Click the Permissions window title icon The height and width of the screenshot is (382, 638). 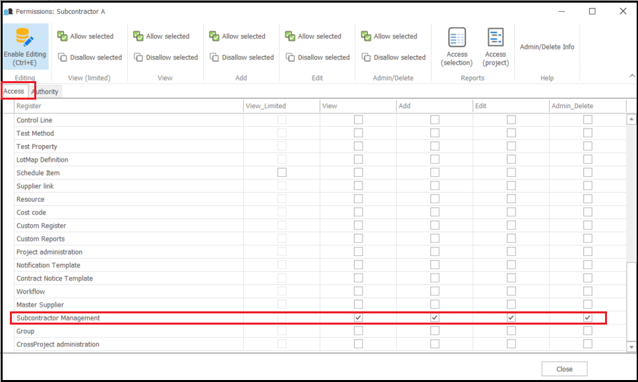pyautogui.click(x=8, y=11)
